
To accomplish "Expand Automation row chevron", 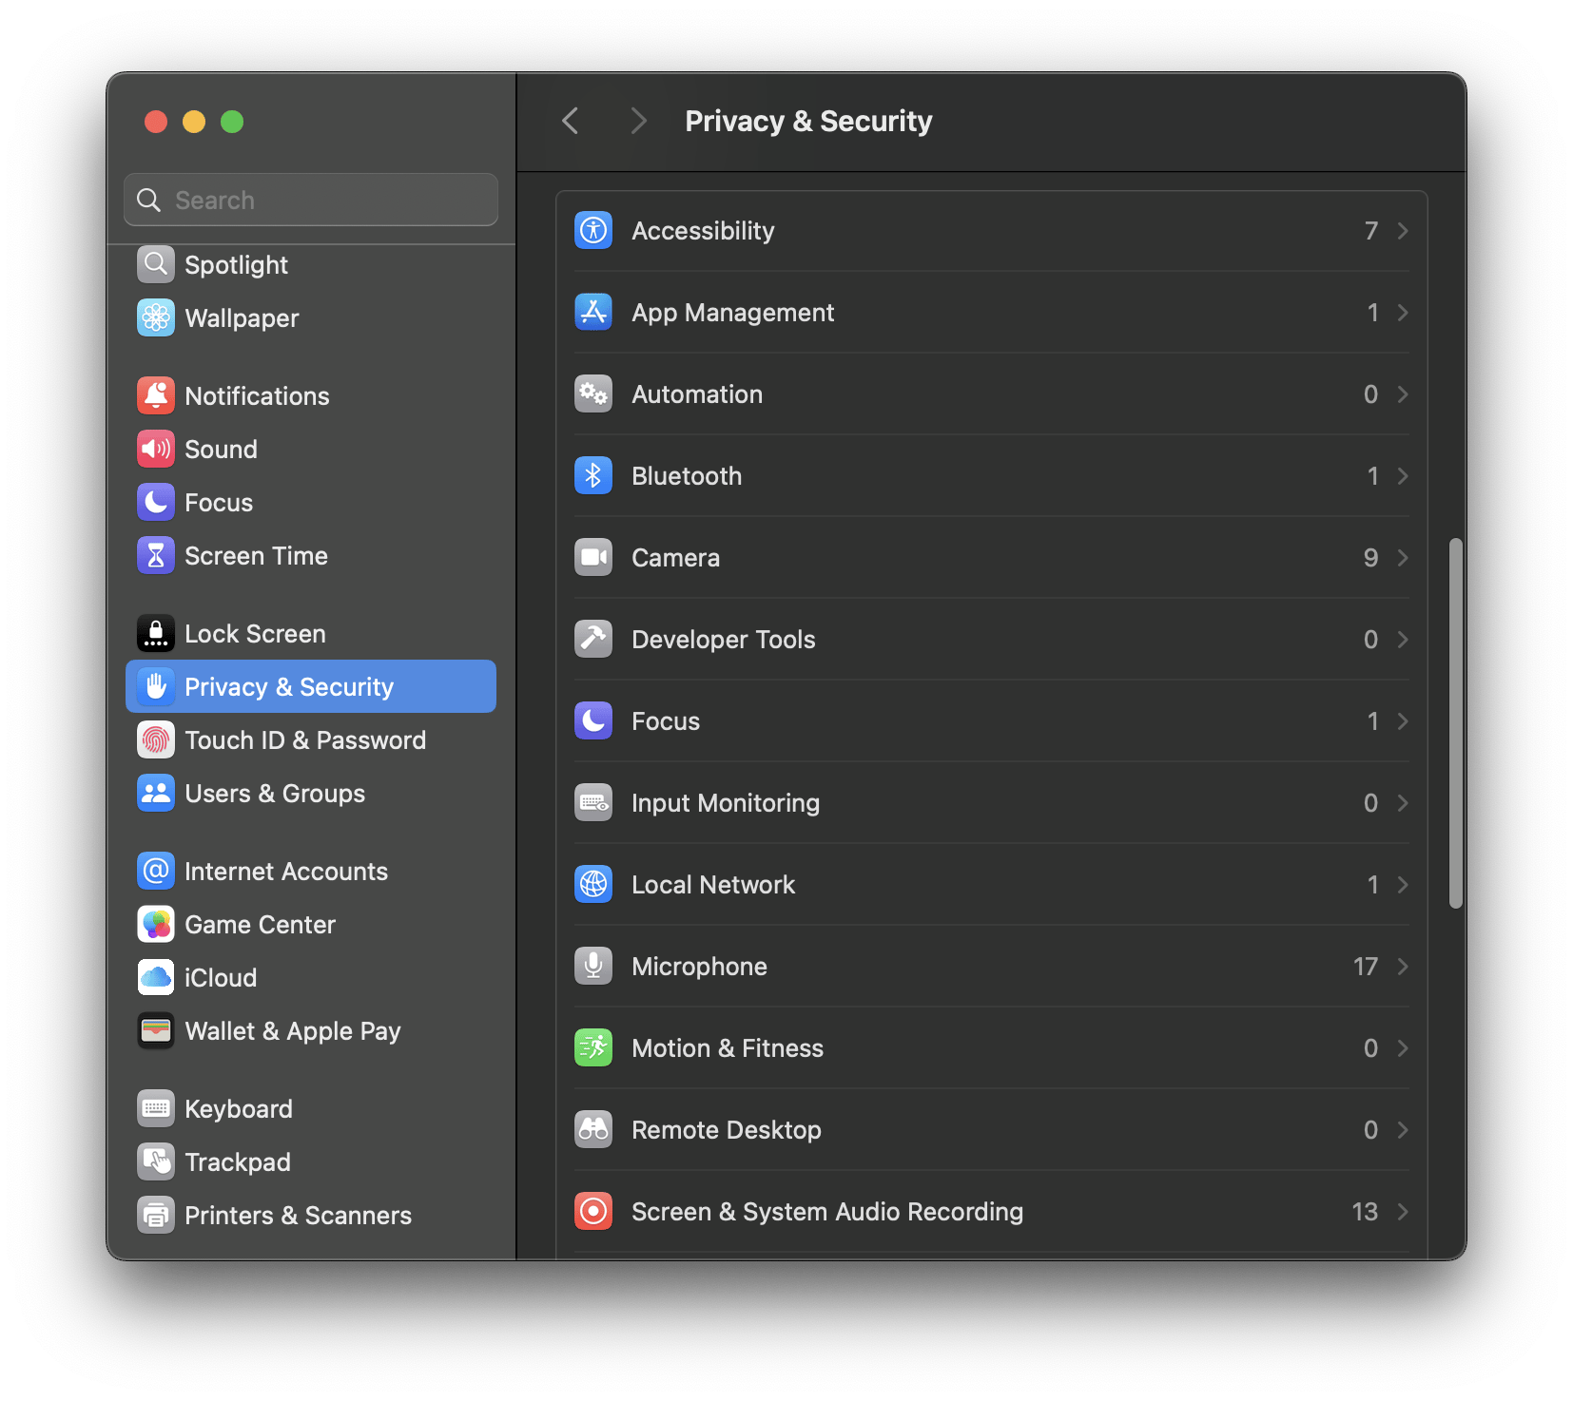I will (1403, 394).
